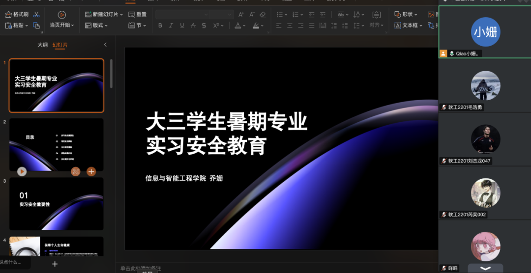Image resolution: width=531 pixels, height=273 pixels.
Task: Click the muted mic icon beside 软工2201毛浩勇
Action: click(444, 107)
